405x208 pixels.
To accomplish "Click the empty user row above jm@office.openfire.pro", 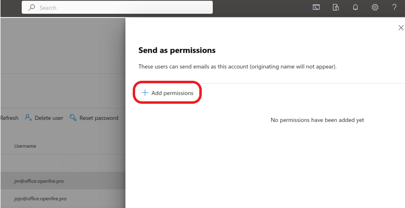I will [x=63, y=163].
